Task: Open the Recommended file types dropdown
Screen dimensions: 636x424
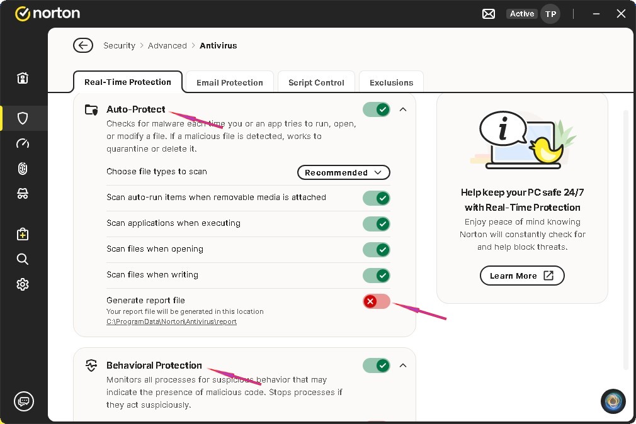Action: [343, 172]
